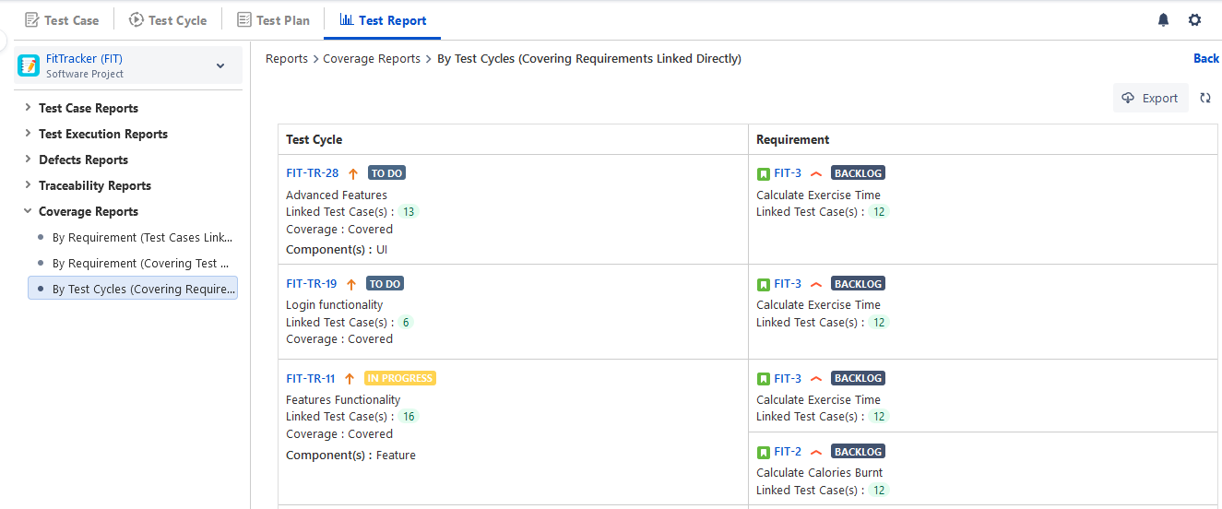Screen dimensions: 1222x509
Task: Click the Features Functionality cycle name
Action: pyautogui.click(x=343, y=400)
